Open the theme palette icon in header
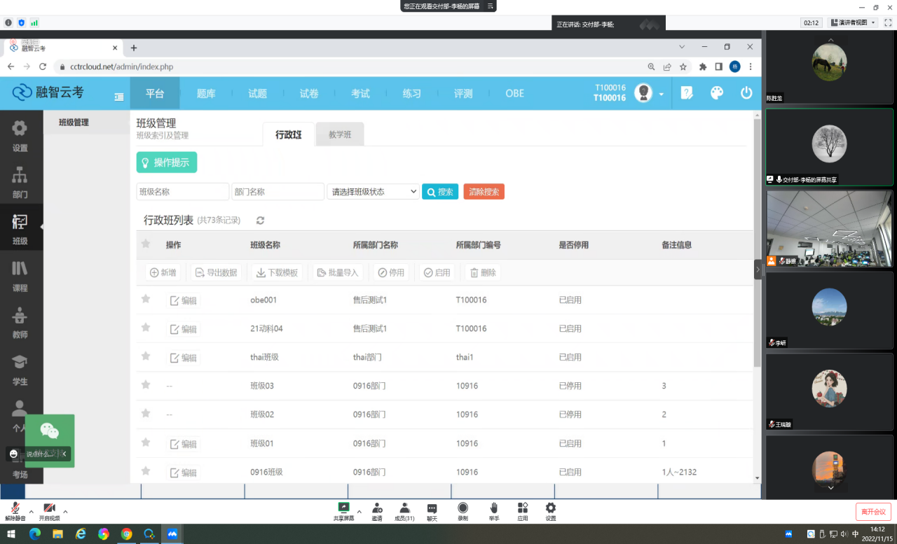This screenshot has height=544, width=897. 716,93
